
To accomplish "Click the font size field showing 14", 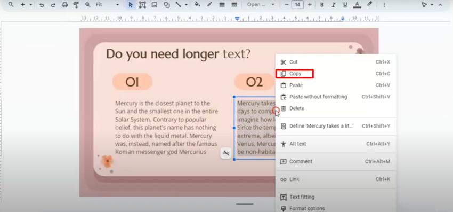I will click(x=297, y=5).
